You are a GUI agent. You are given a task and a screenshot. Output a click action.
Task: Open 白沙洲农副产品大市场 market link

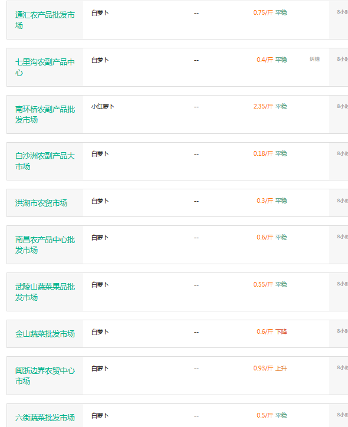(x=45, y=161)
